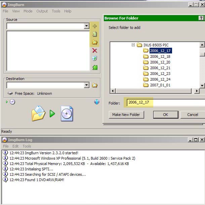This screenshot has height=205, width=205.
Task: Close the ImgBurn main window
Action: [x=202, y=5]
